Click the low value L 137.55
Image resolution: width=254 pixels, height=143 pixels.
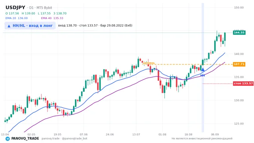click(44, 13)
